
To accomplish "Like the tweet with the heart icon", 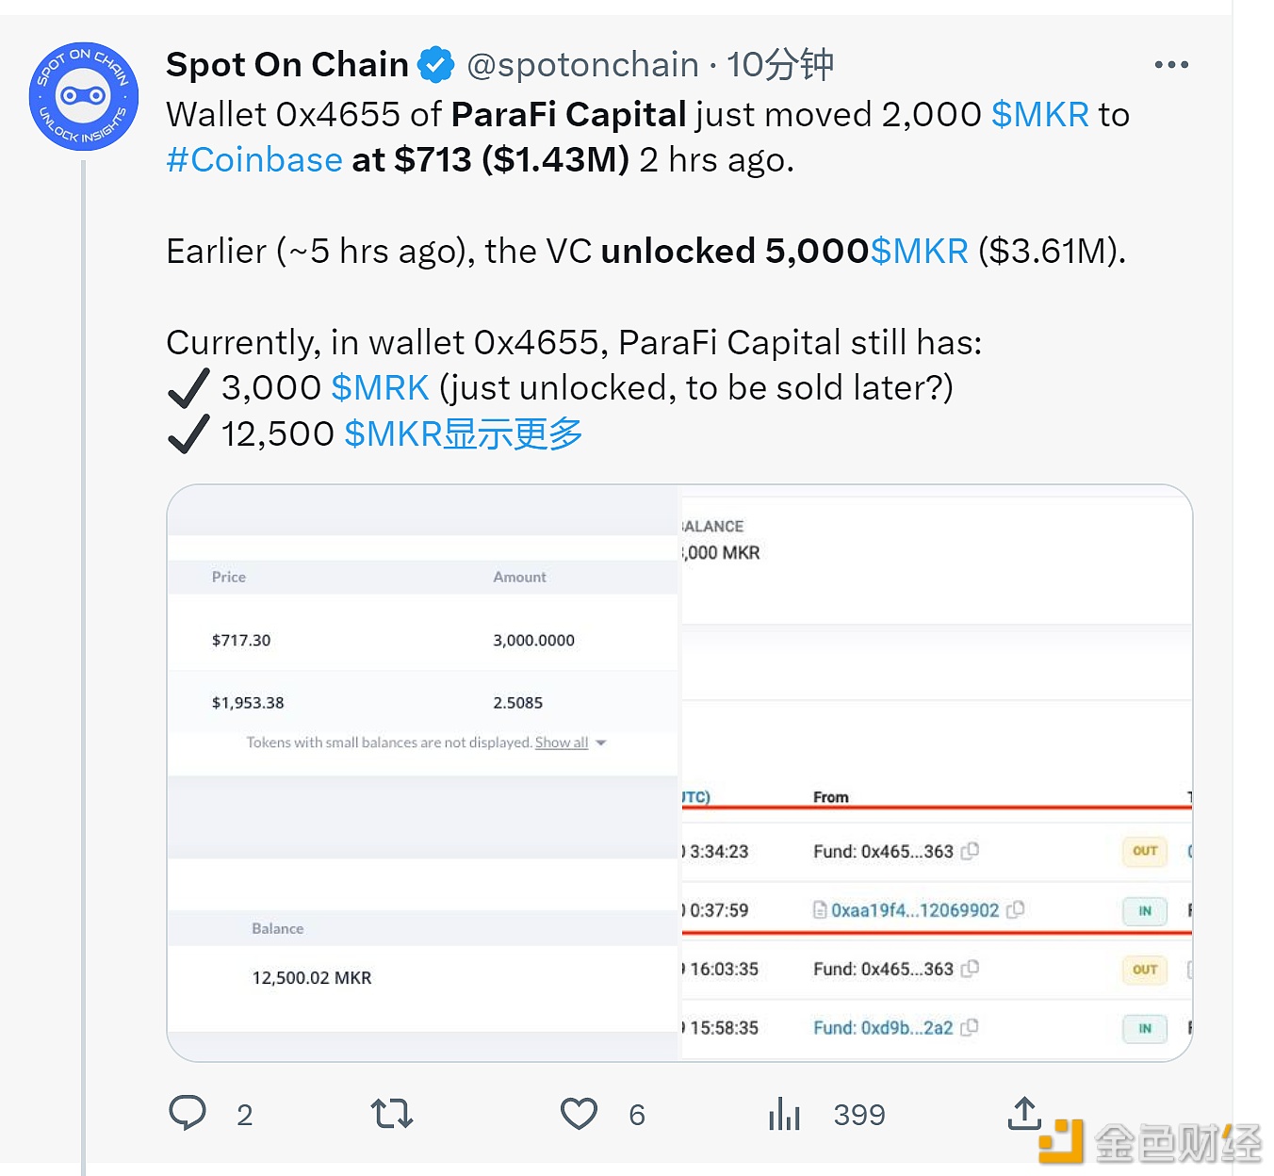I will point(579,1114).
